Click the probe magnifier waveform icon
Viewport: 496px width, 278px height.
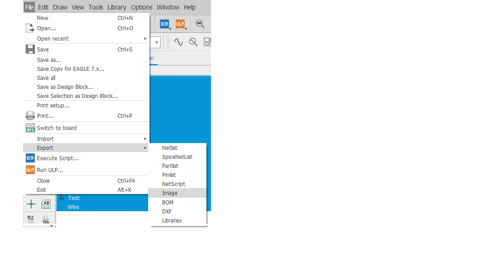pyautogui.click(x=193, y=42)
